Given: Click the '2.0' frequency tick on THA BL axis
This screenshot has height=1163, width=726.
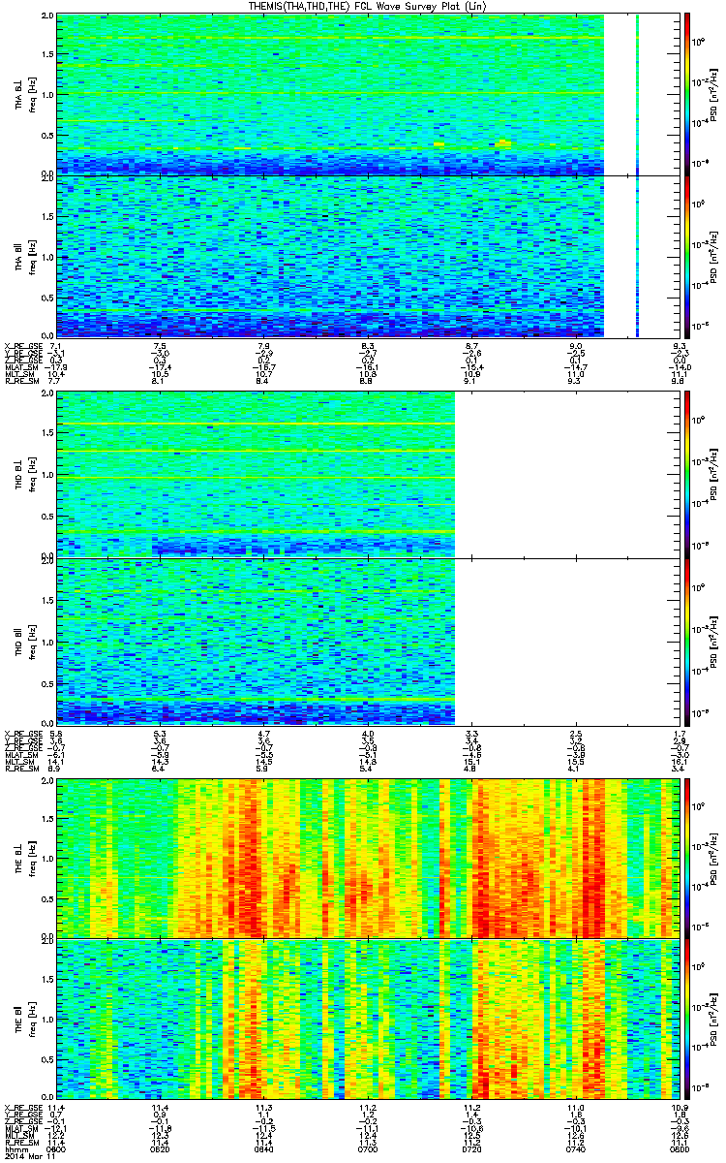Looking at the screenshot, I should [x=46, y=17].
